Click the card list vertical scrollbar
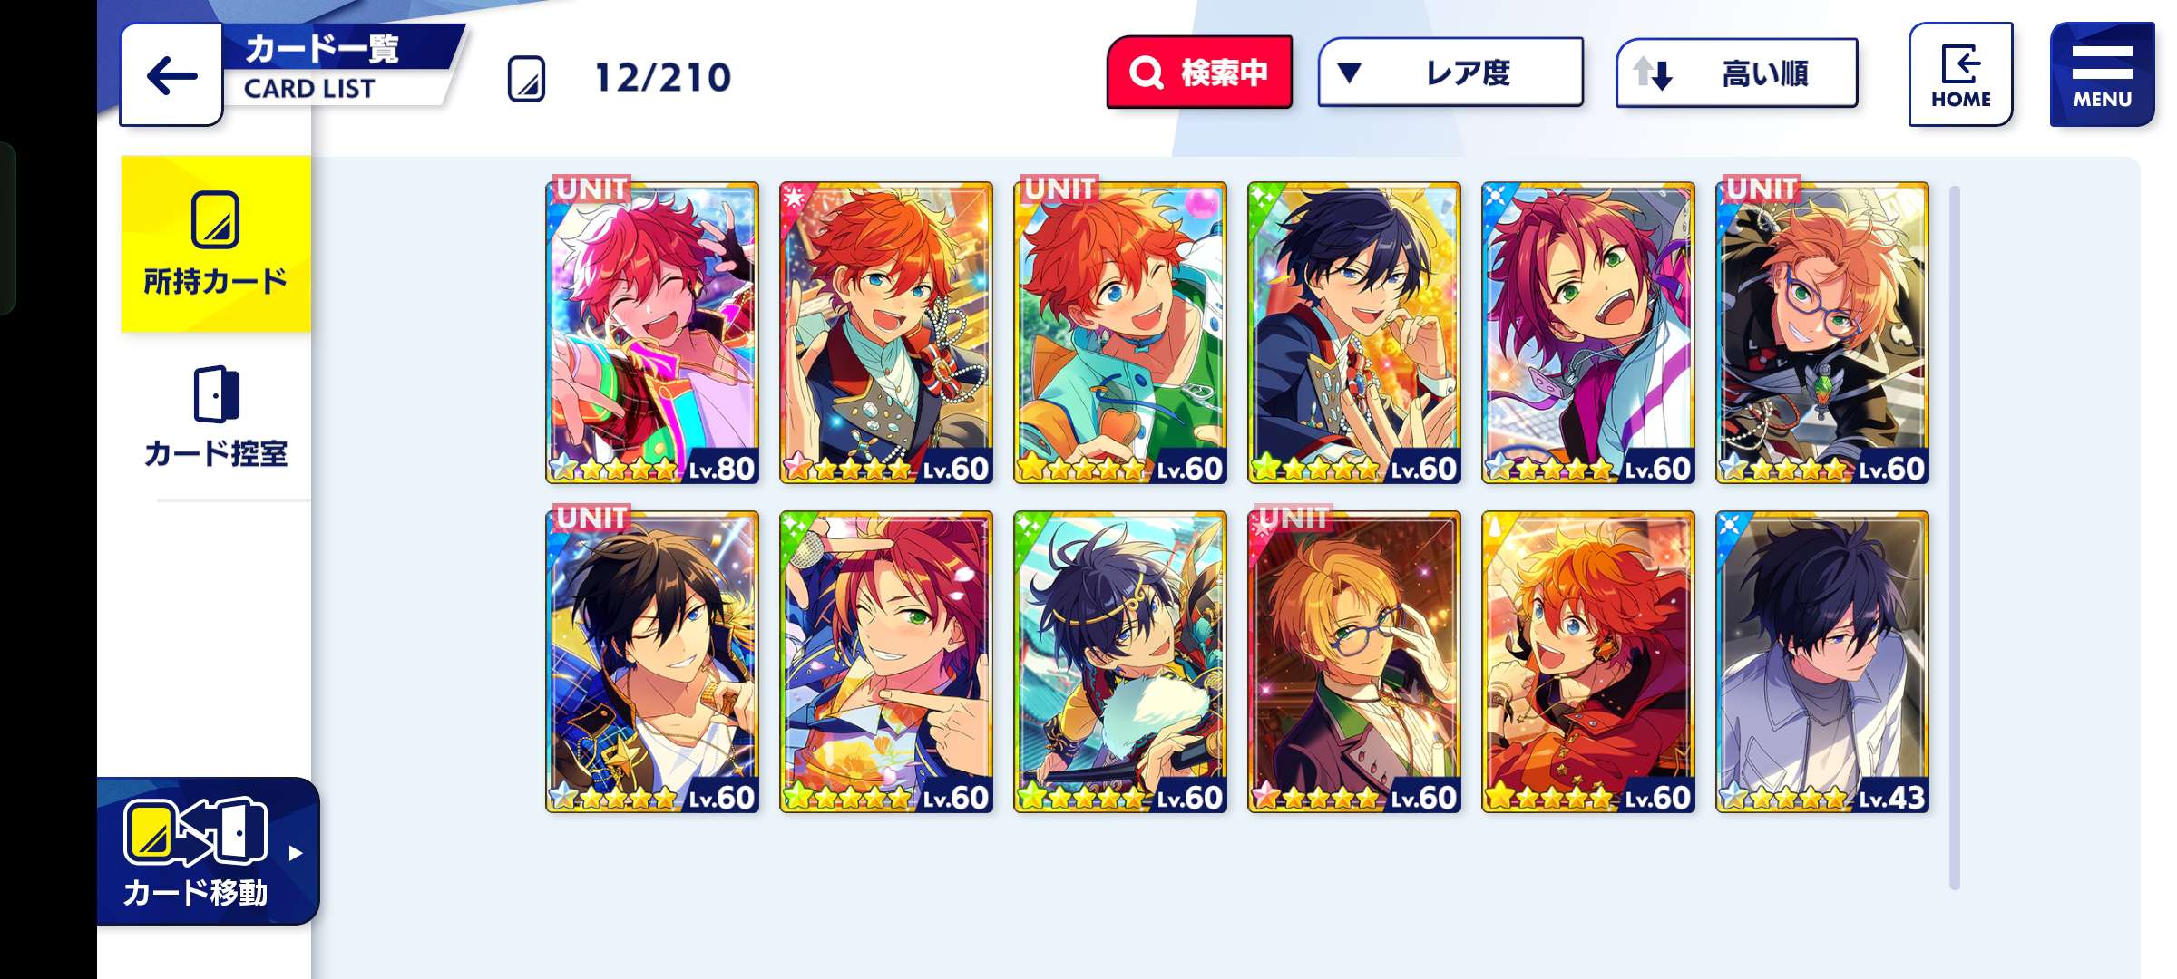Screen dimensions: 2177x979 1954,538
